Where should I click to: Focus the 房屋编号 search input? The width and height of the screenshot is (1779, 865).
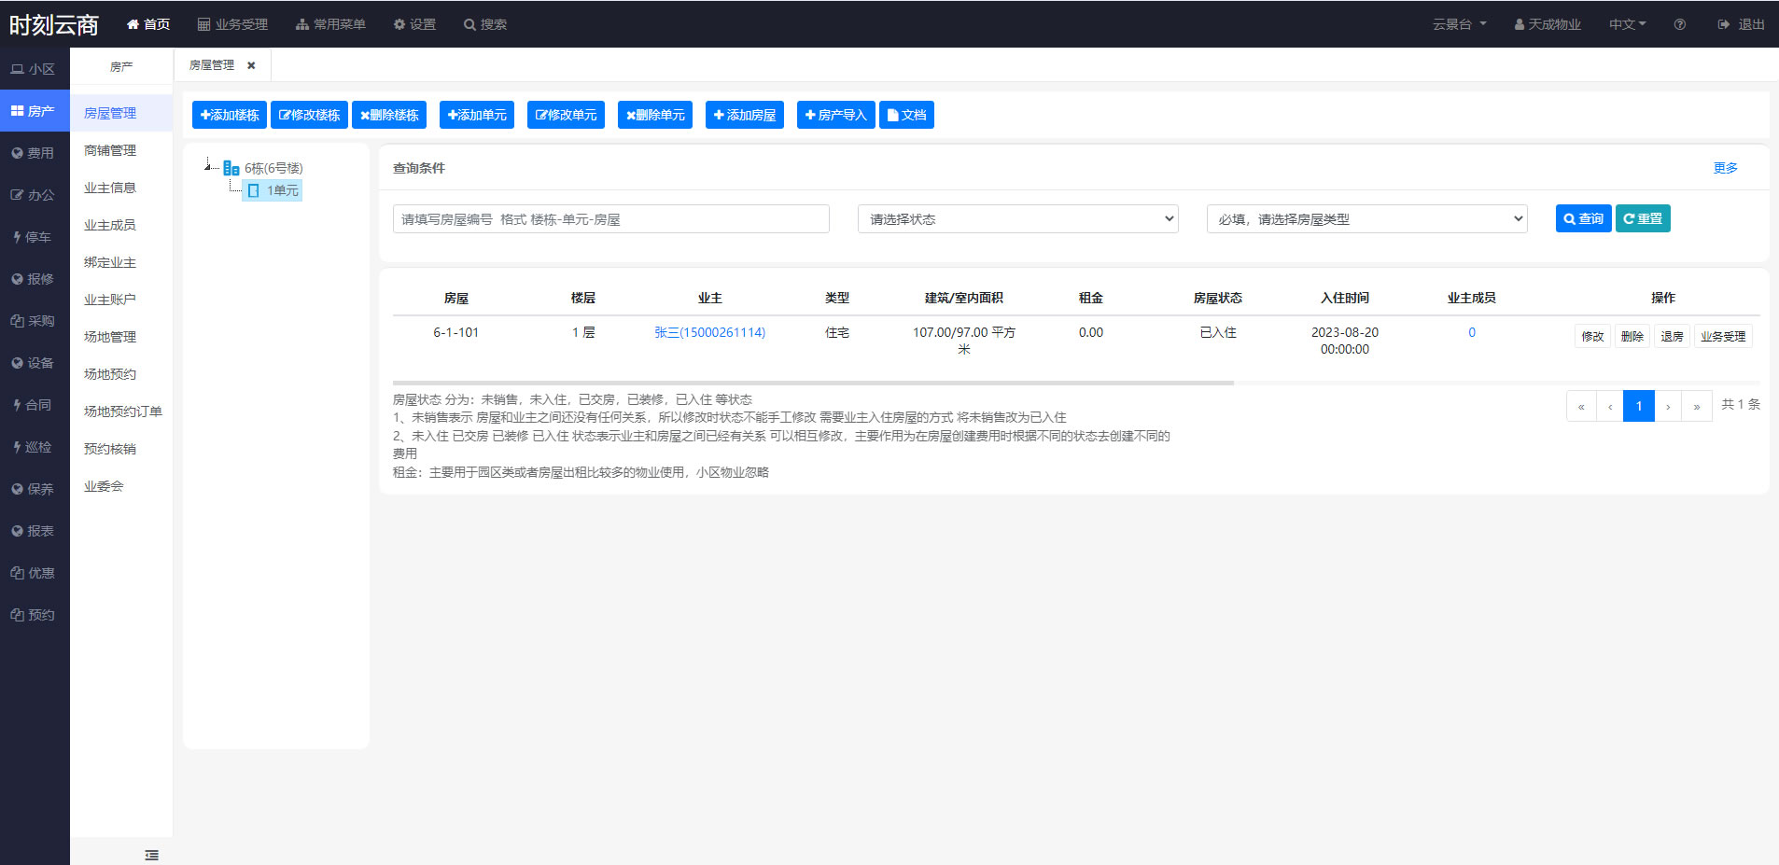(x=611, y=219)
